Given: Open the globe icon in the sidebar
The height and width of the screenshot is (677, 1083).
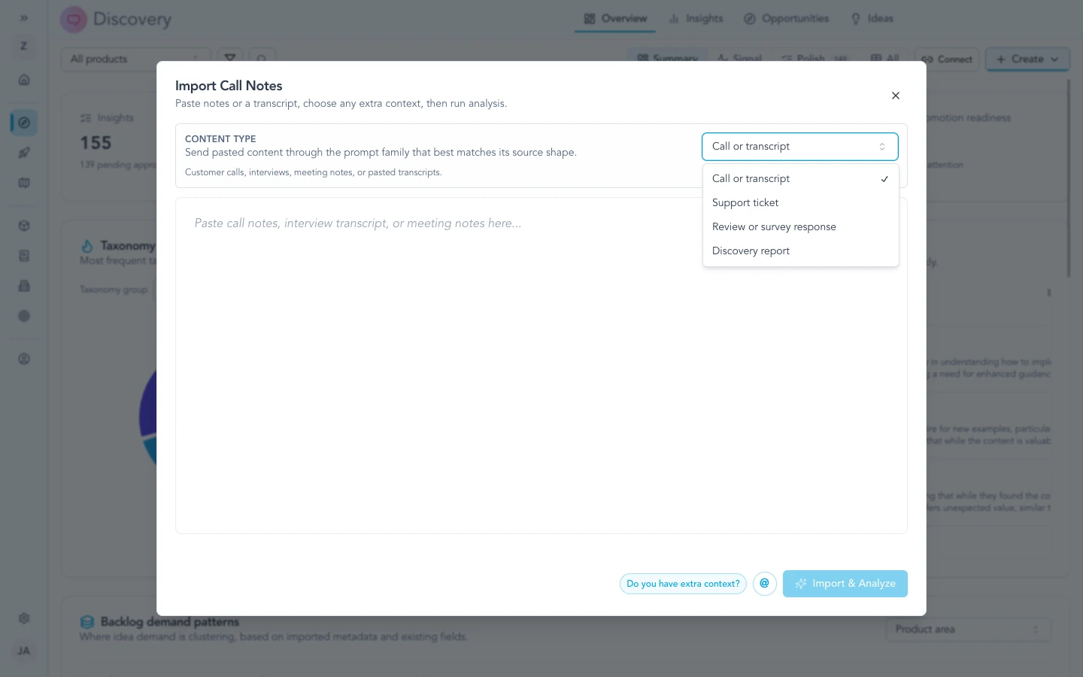Looking at the screenshot, I should [24, 226].
